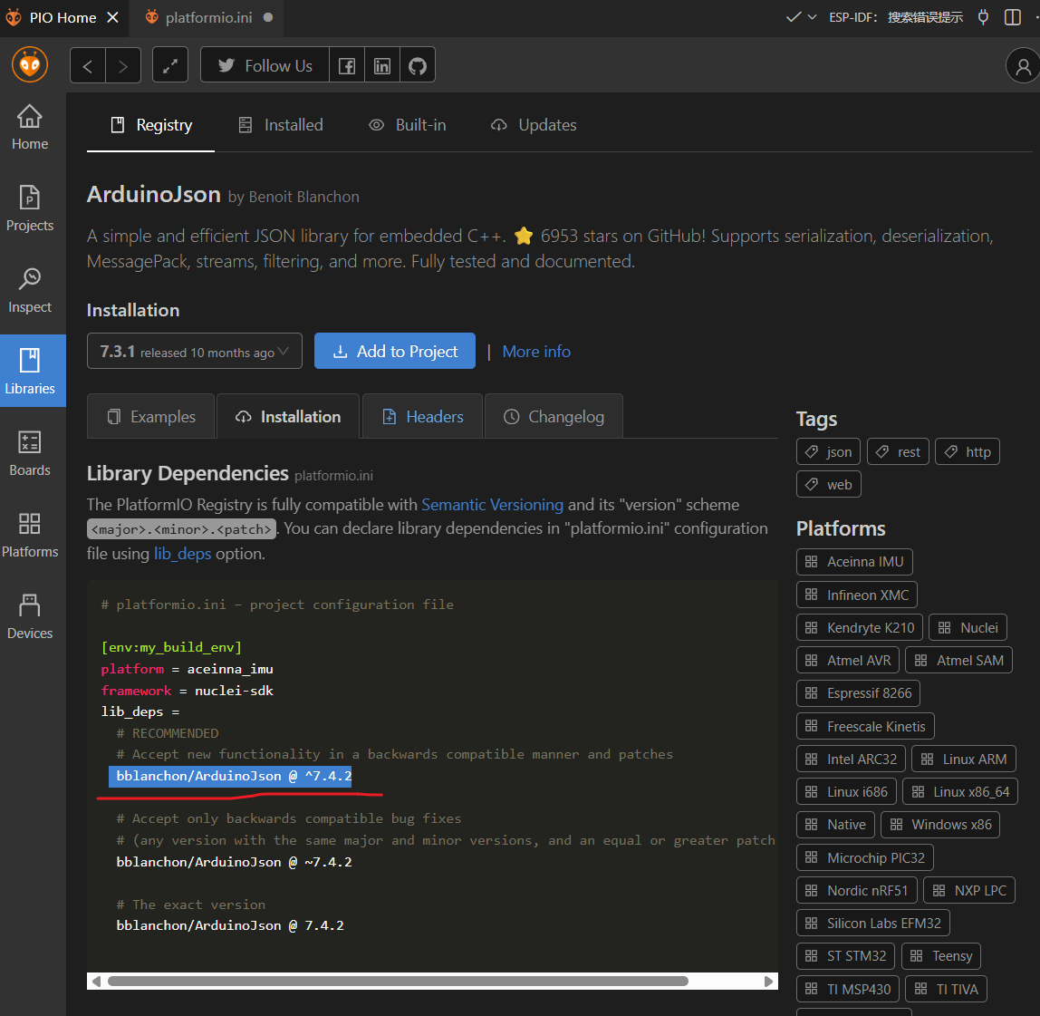Go back with the left arrow button
The image size is (1040, 1016).
(x=88, y=65)
